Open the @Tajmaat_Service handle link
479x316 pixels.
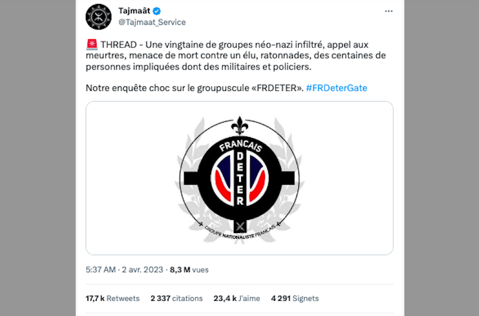point(152,22)
